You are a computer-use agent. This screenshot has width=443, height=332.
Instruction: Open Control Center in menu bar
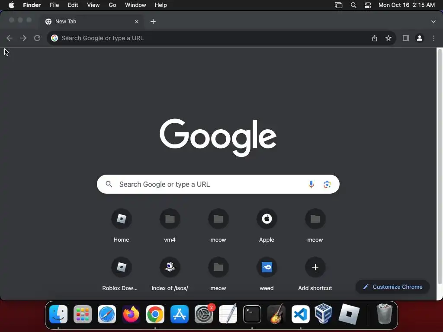368,5
